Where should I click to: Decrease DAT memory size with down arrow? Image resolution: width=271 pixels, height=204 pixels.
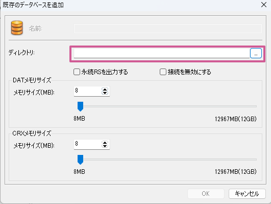tap(105, 93)
